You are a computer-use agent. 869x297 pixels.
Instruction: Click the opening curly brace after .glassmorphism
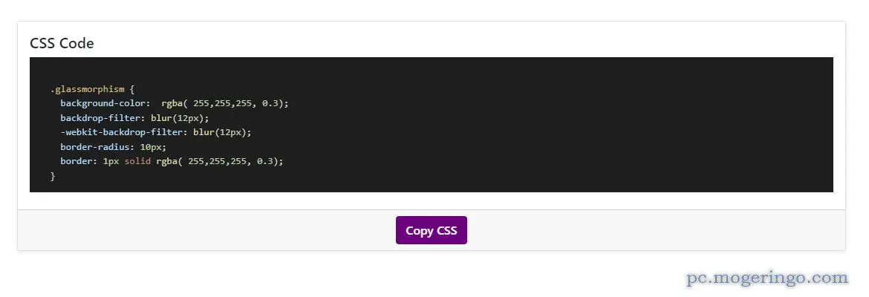click(132, 89)
